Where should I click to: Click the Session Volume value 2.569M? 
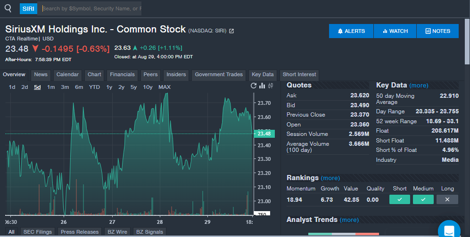359,134
